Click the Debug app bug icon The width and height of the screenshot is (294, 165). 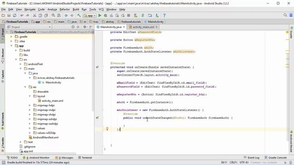point(106,16)
